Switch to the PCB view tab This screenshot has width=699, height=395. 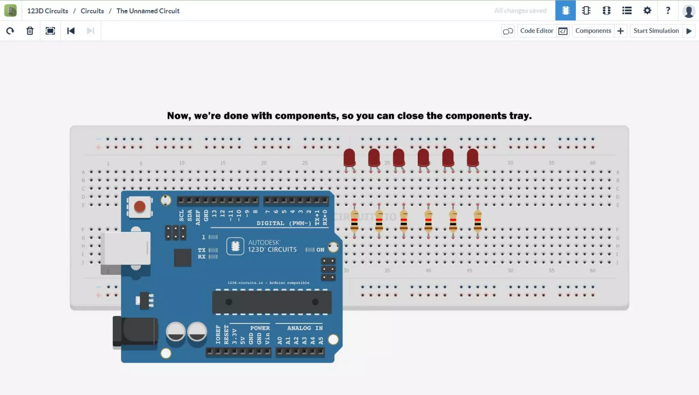(x=607, y=11)
